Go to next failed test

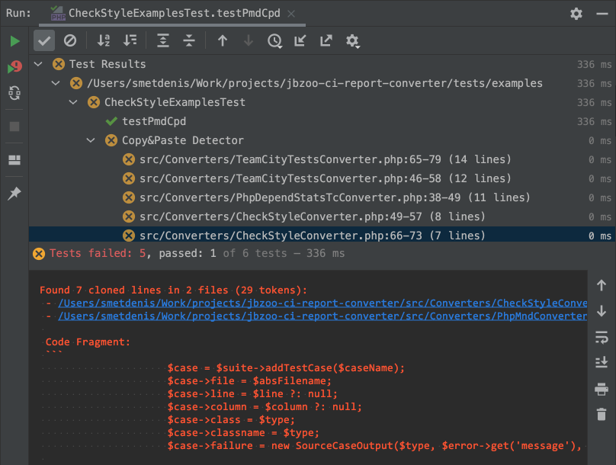(x=249, y=40)
